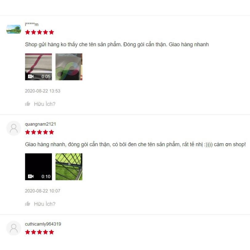250x250 pixels.
Task: Mark first review Hữu Ích?
Action: 45,104
